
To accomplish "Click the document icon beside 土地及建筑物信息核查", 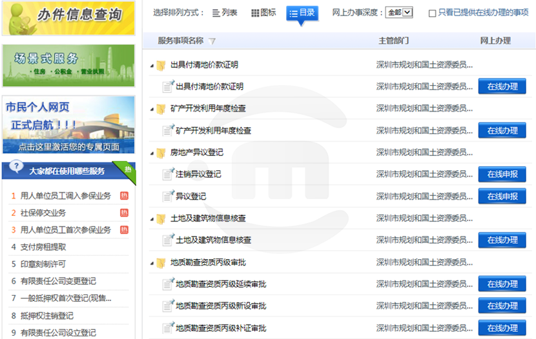I will 168,240.
